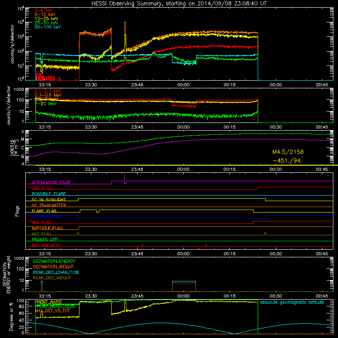Click the first red BAD_PACKETS tick marker

tap(142, 245)
